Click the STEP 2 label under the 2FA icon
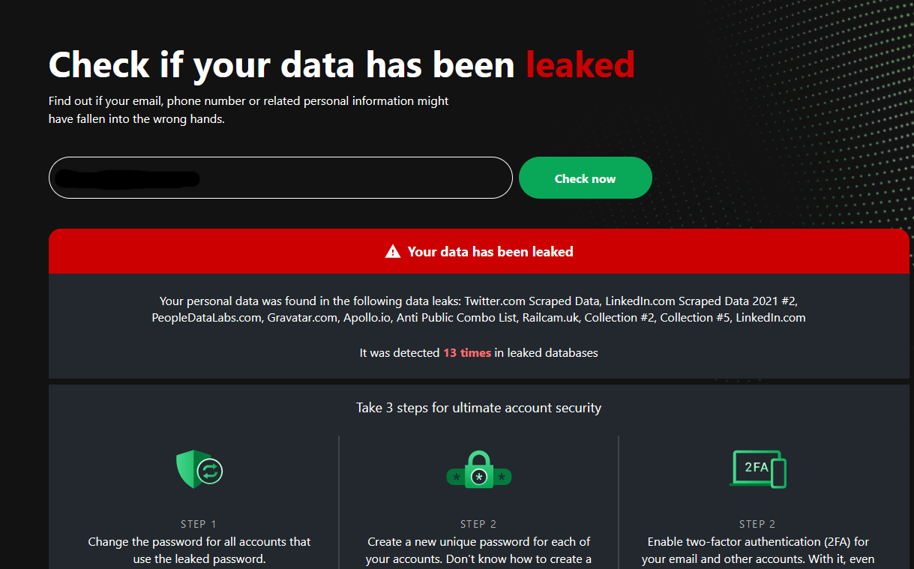Screen dimensions: 914x569 [x=757, y=524]
